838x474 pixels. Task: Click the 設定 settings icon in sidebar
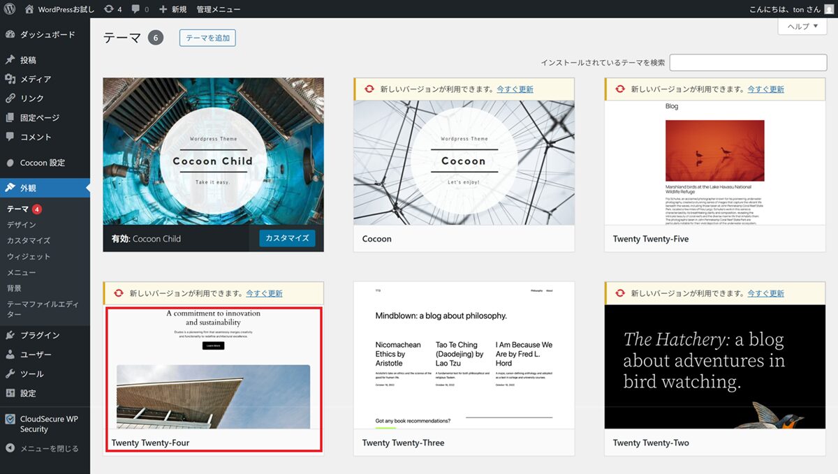coord(10,393)
